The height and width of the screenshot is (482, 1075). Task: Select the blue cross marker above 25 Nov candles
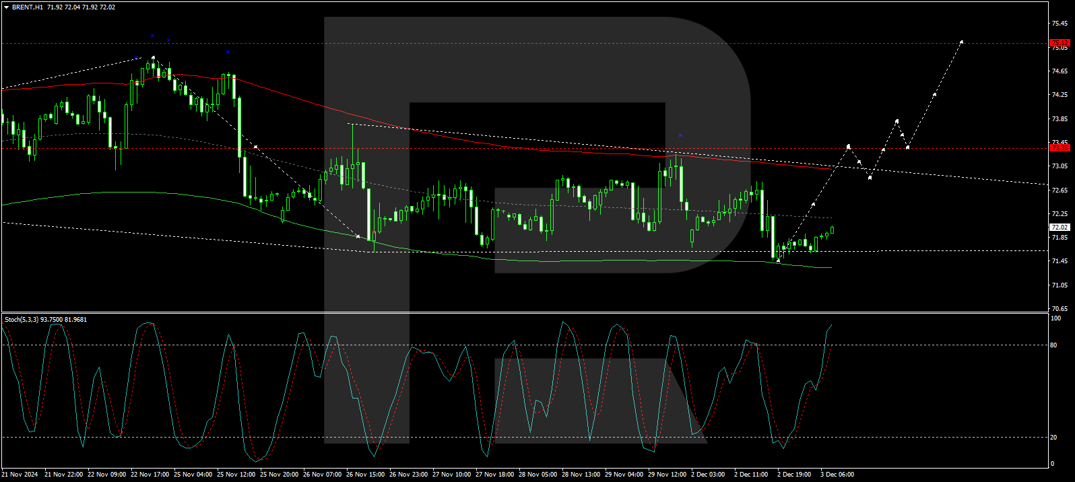pos(228,52)
